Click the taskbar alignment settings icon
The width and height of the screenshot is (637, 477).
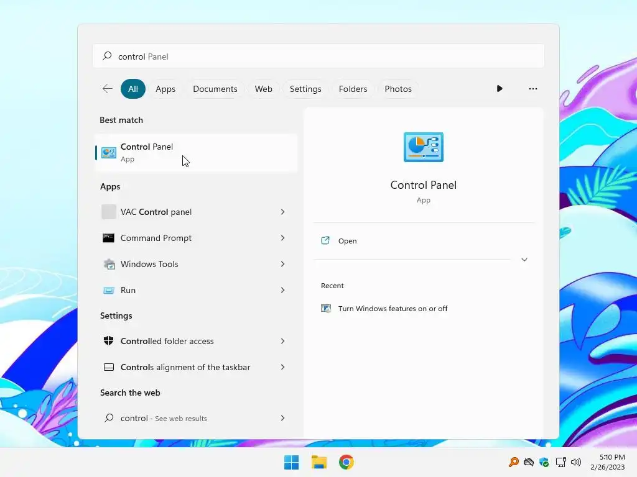(x=108, y=367)
